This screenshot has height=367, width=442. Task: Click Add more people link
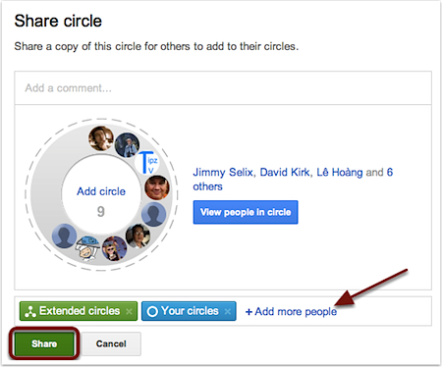291,311
